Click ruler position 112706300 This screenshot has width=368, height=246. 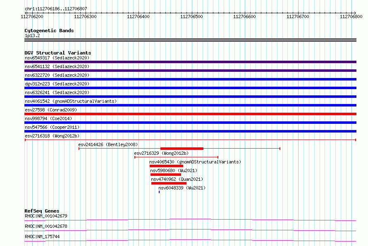click(85, 17)
